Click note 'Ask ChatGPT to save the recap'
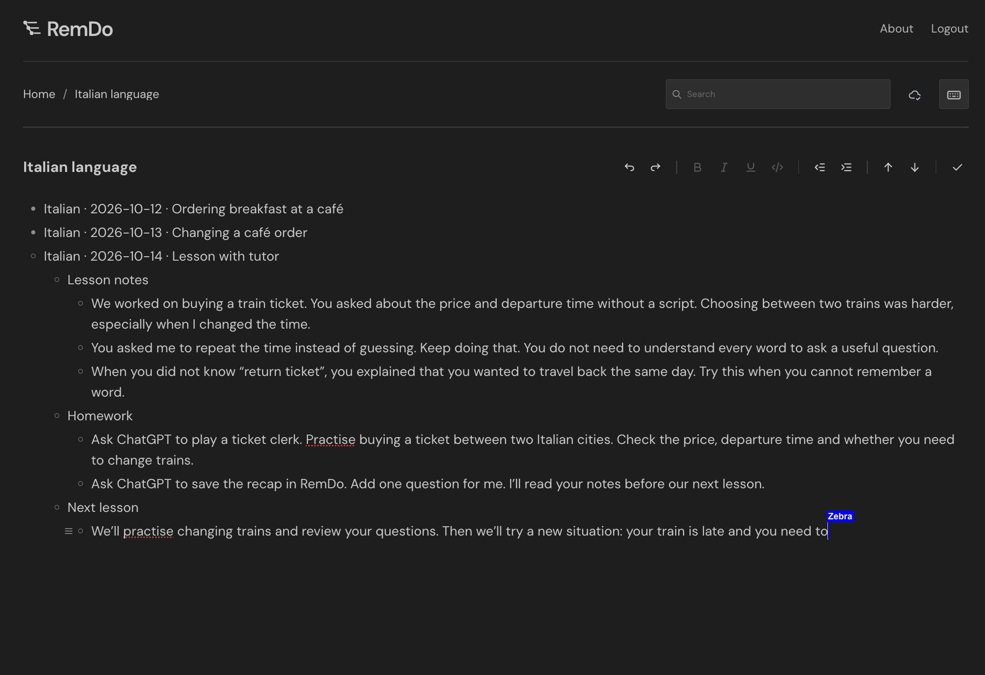985x675 pixels. click(427, 484)
